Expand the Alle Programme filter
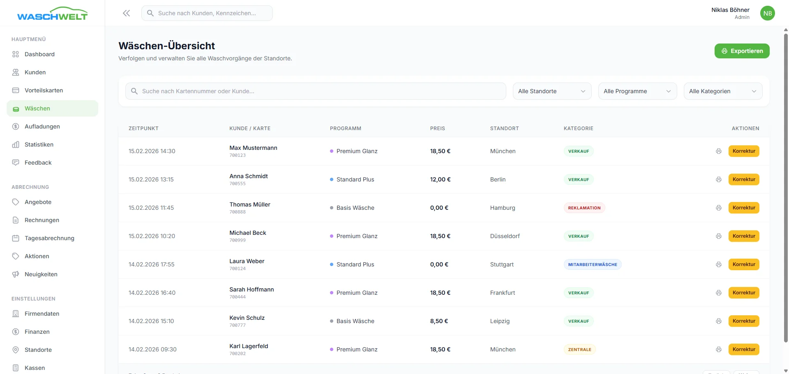 point(637,91)
